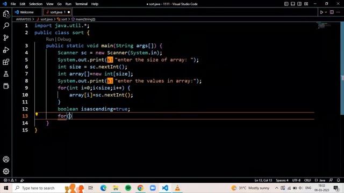This screenshot has width=344, height=193.
Task: Open the Explorer view in activity bar
Action: point(6,14)
